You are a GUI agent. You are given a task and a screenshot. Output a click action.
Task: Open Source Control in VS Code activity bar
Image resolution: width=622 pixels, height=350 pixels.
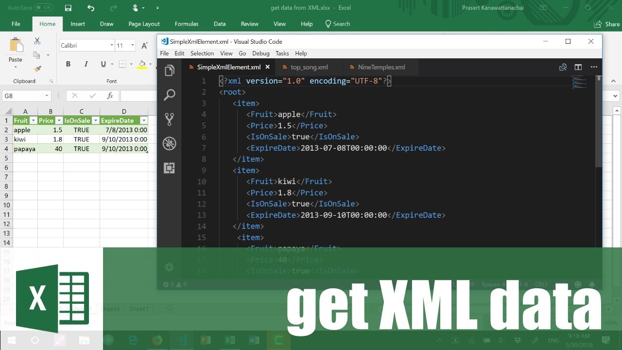click(x=169, y=119)
